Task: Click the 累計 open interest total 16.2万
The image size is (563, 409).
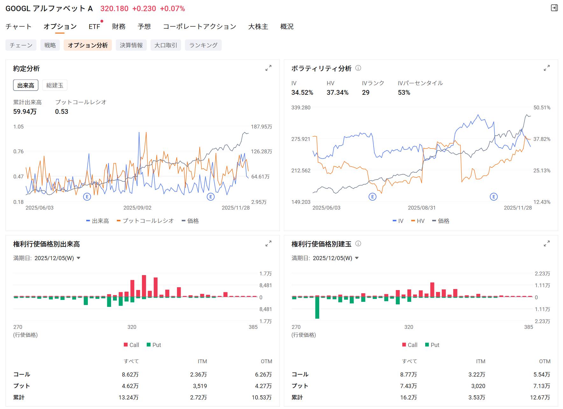Action: pyautogui.click(x=409, y=397)
